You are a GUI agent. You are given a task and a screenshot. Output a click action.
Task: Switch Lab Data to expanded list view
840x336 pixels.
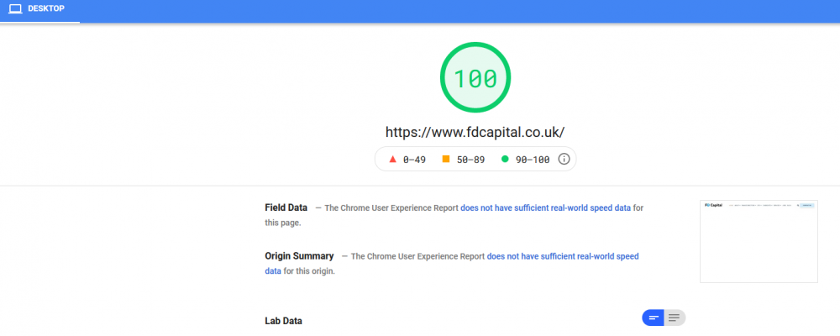tap(675, 318)
